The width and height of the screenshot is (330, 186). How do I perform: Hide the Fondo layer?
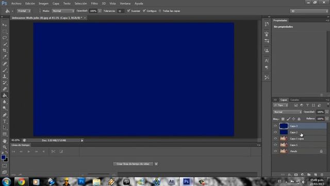tap(275, 151)
